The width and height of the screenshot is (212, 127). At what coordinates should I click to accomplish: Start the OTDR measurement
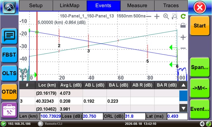(x=200, y=26)
